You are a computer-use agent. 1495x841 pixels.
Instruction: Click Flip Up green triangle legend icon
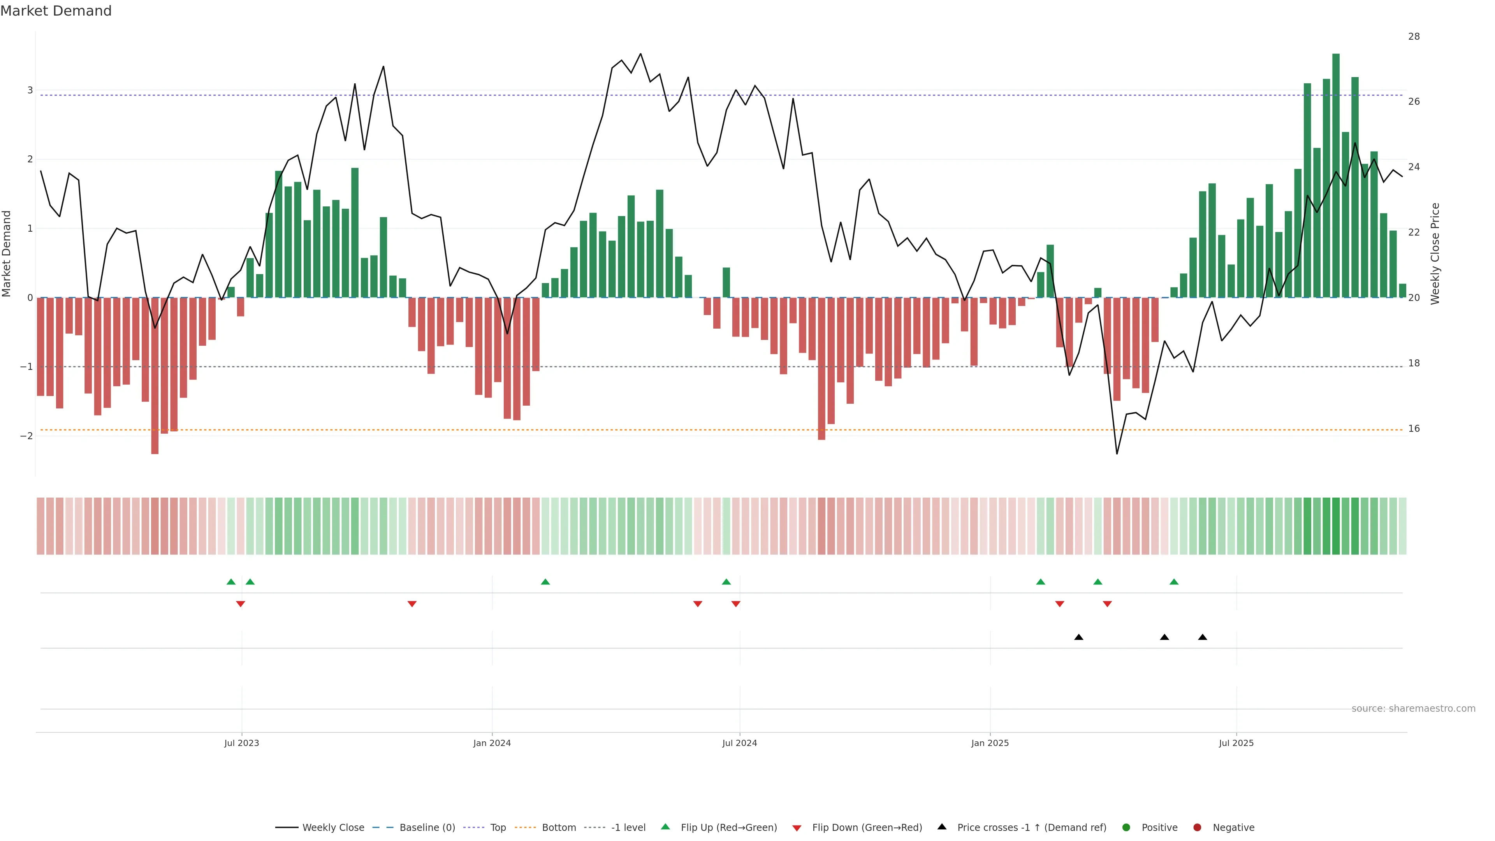coord(666,827)
